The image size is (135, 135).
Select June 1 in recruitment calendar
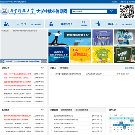tap(132, 121)
